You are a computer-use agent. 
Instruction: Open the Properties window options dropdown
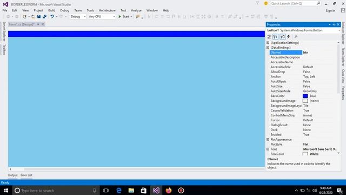pos(330,24)
